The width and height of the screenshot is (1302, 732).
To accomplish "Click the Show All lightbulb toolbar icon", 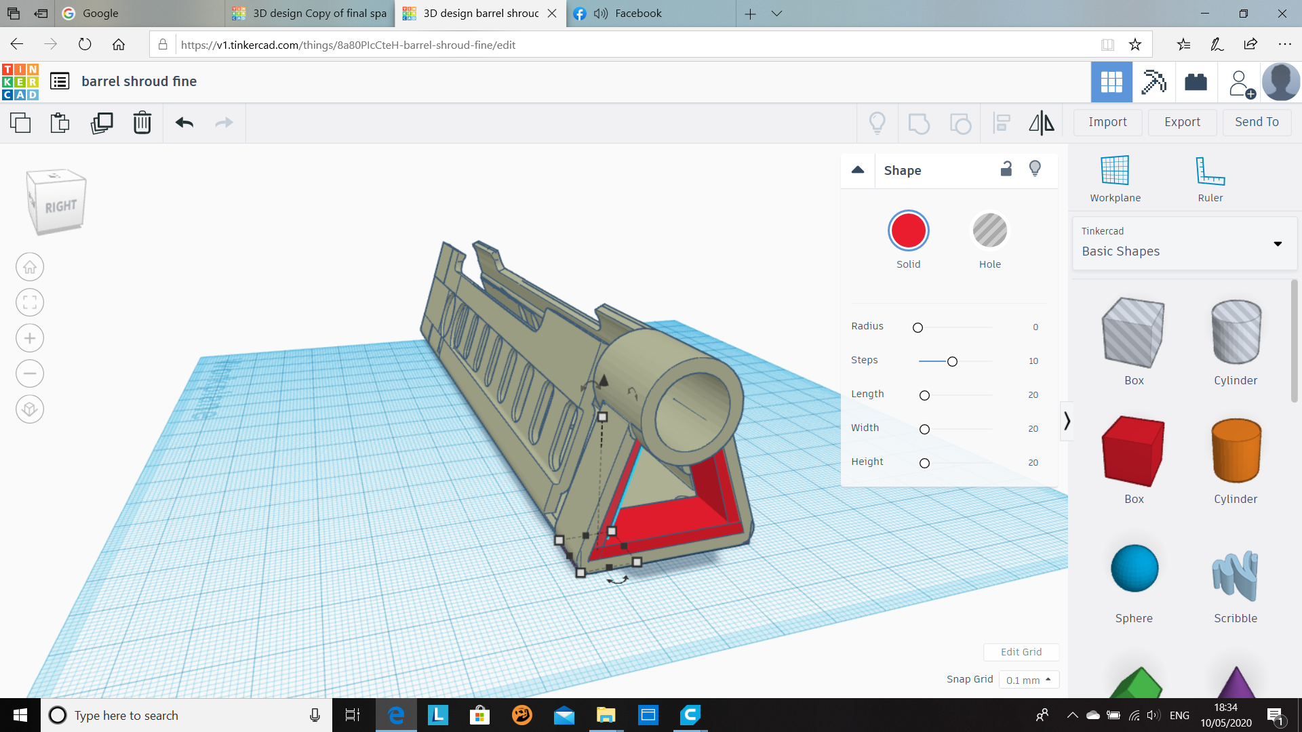I will pos(877,123).
